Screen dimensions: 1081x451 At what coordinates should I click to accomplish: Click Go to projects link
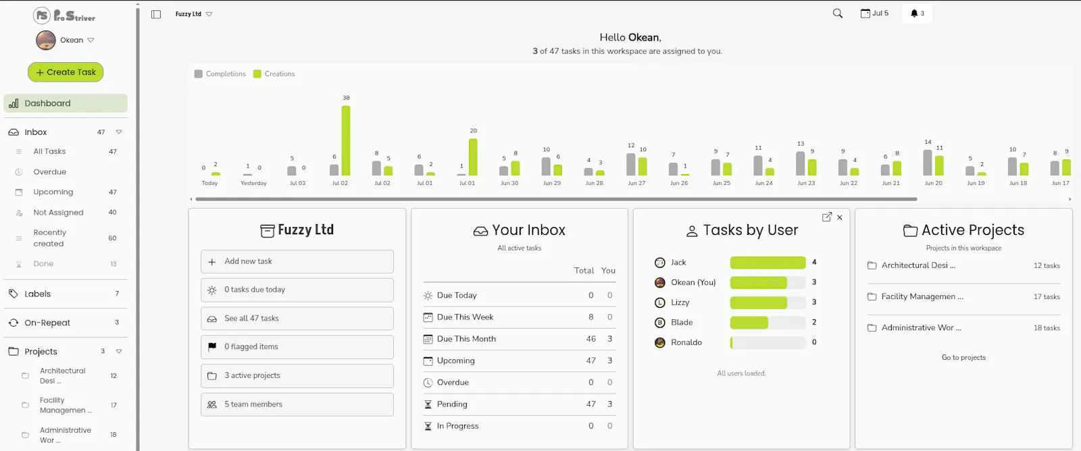[964, 358]
